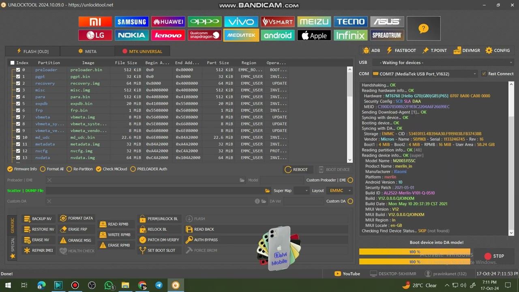Screen dimensions: 519x292
Task: Open the ADB tab
Action: 371,50
